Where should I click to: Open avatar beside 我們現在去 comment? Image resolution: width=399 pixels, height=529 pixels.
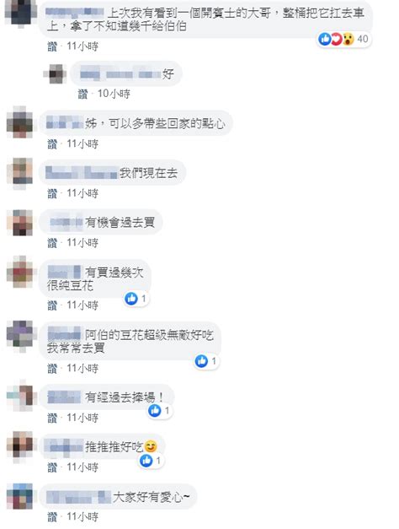[x=20, y=174]
